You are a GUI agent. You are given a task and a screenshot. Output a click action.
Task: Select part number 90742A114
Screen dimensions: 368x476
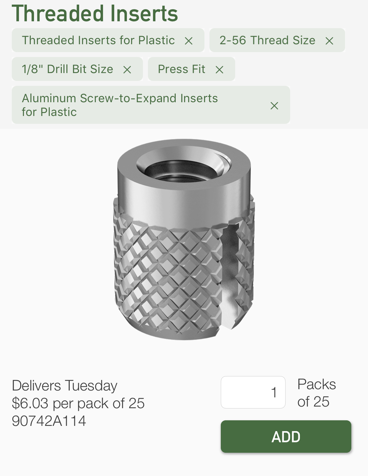tap(49, 421)
